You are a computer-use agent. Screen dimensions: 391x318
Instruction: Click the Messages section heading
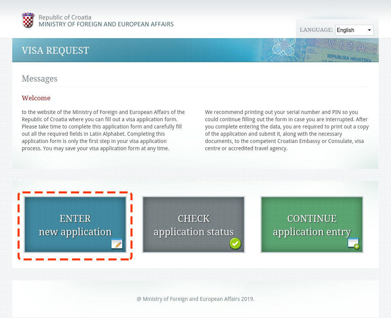click(x=40, y=79)
